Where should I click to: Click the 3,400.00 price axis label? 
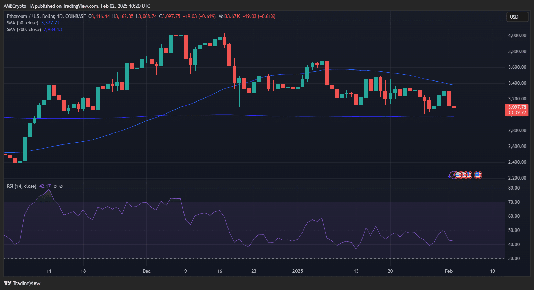coord(517,83)
